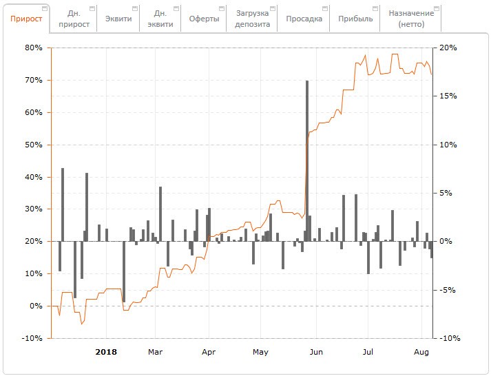Select the Назначение (нетто) tab
491x376 pixels.
pyautogui.click(x=411, y=19)
